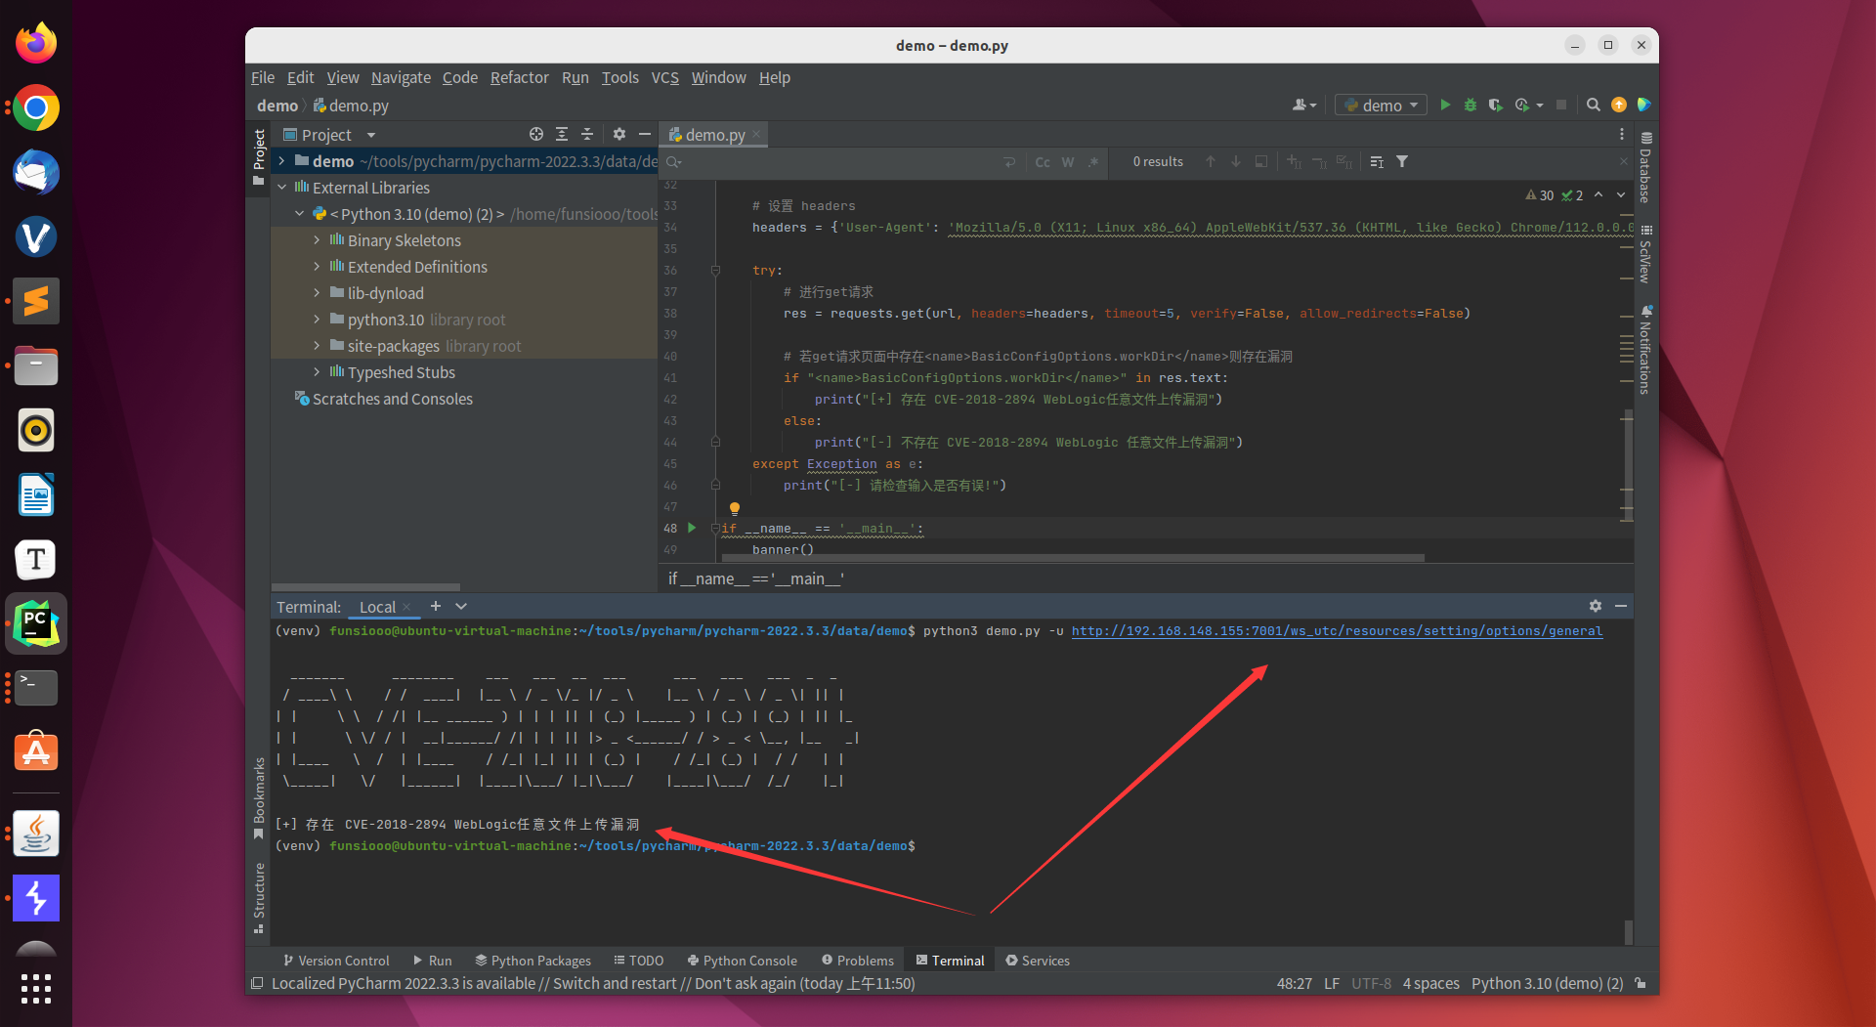This screenshot has width=1876, height=1027.
Task: Click the find bar search input field
Action: click(x=840, y=161)
